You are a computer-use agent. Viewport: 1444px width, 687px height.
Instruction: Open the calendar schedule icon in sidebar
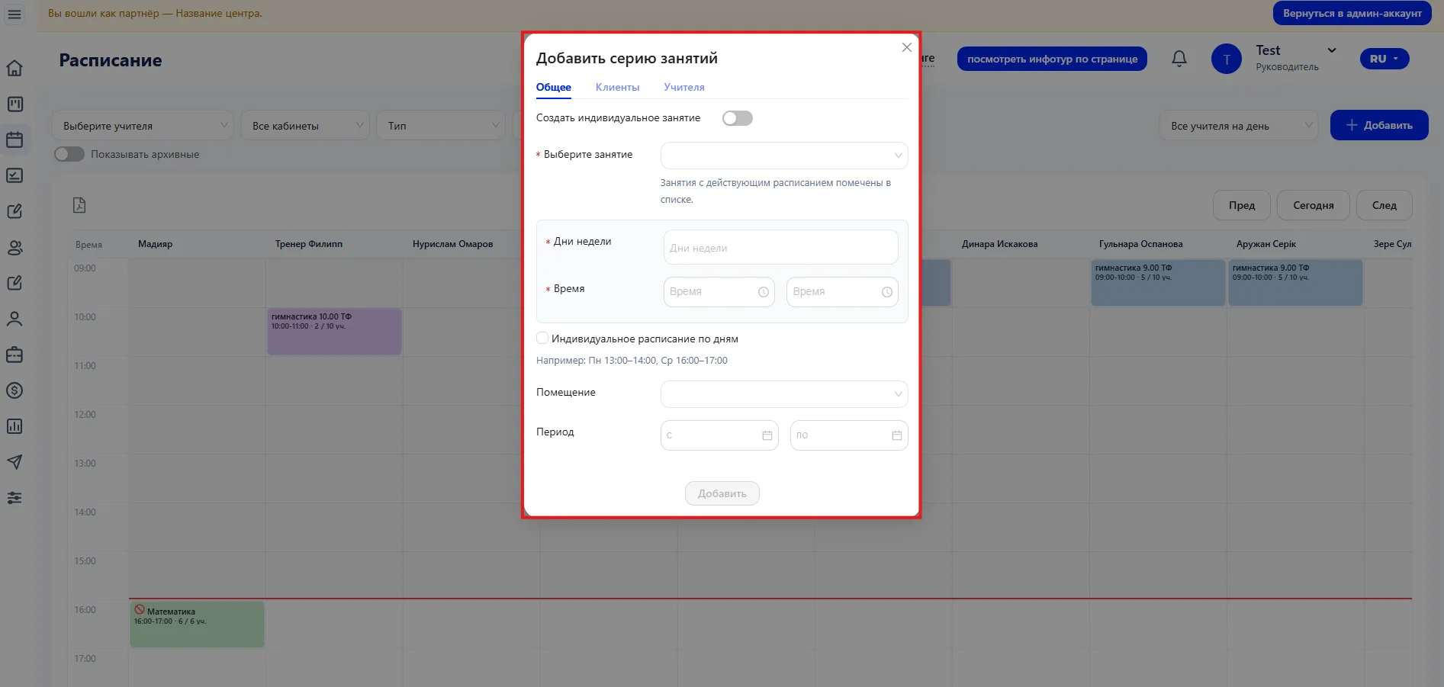pyautogui.click(x=14, y=140)
